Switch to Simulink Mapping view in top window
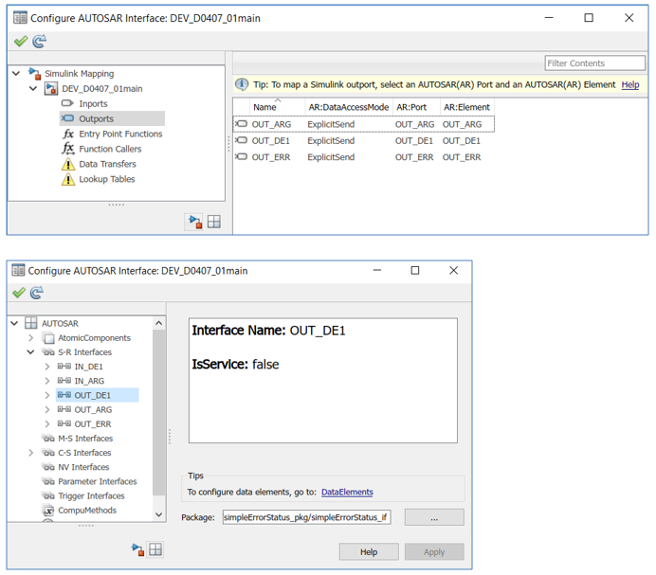The height and width of the screenshot is (575, 656). pos(195,222)
